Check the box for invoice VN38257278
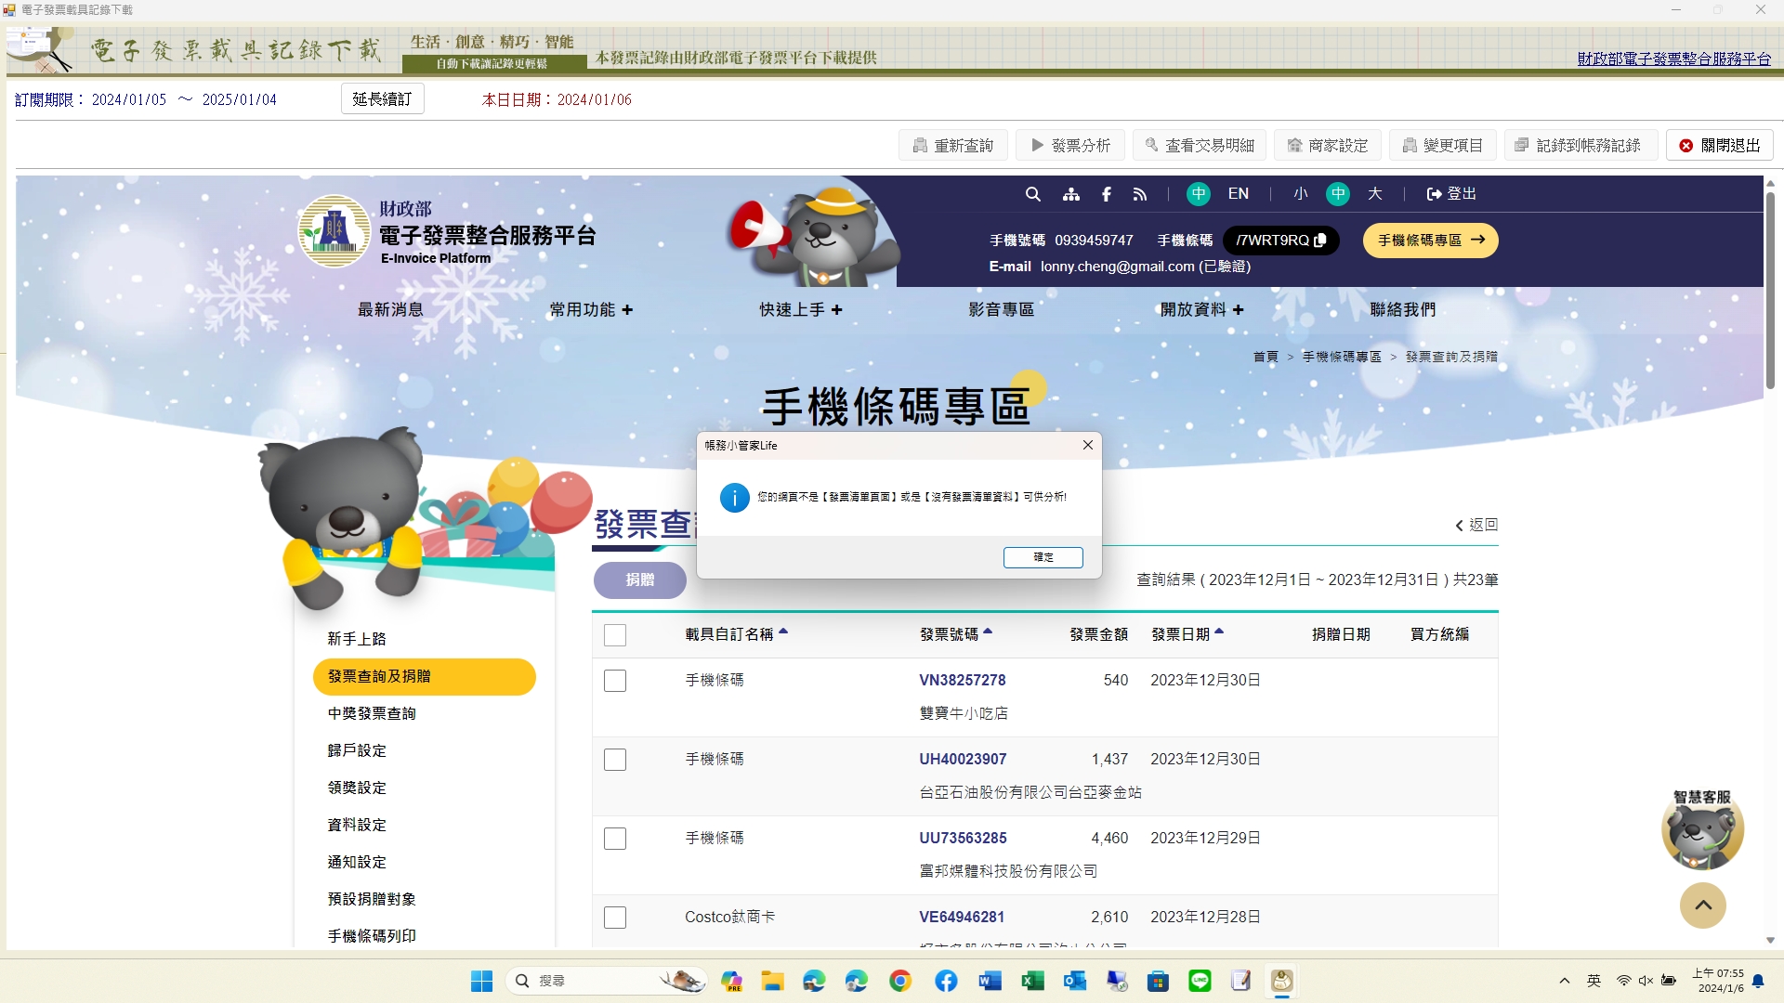The image size is (1784, 1003). (x=615, y=681)
